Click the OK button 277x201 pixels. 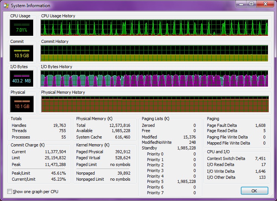pyautogui.click(x=254, y=191)
